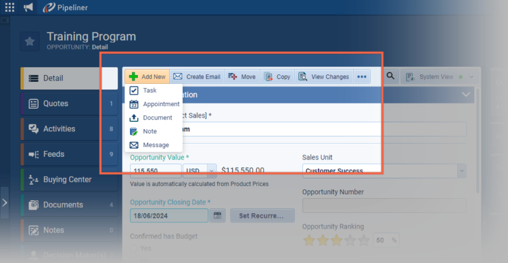508x263 pixels.
Task: Click the magnifier search icon
Action: (x=391, y=76)
